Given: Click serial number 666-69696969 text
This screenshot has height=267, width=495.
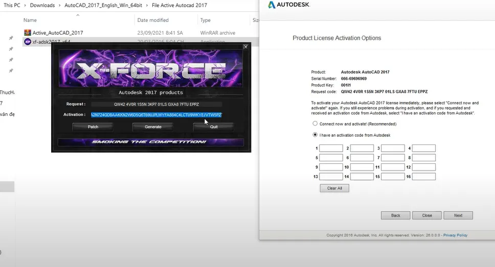Looking at the screenshot, I should [x=353, y=79].
